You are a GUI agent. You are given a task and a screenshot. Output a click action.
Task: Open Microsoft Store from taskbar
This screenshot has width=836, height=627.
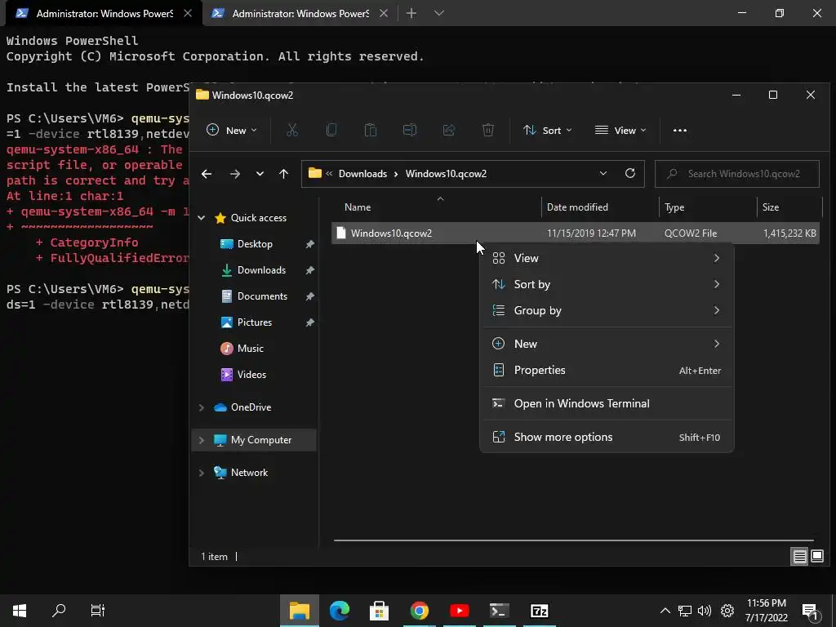click(x=379, y=611)
